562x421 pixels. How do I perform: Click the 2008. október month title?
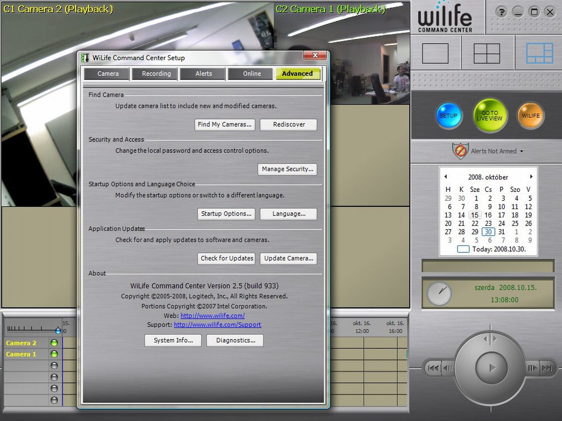[488, 177]
